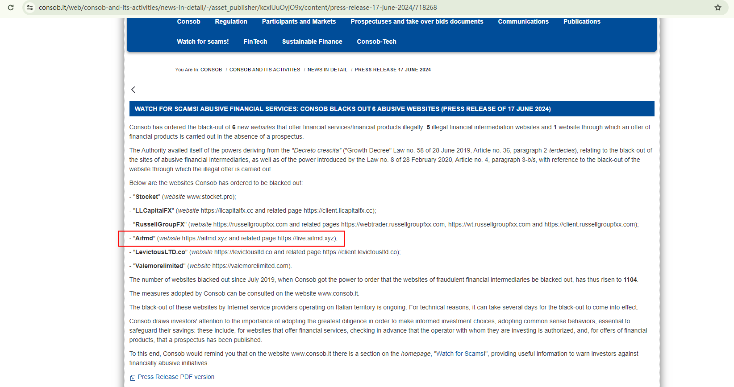The width and height of the screenshot is (734, 387).
Task: Click the total count 1104 in the text
Action: click(x=630, y=280)
